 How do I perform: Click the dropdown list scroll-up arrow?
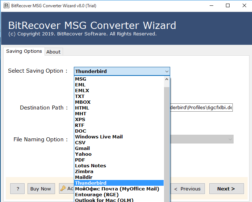167,79
